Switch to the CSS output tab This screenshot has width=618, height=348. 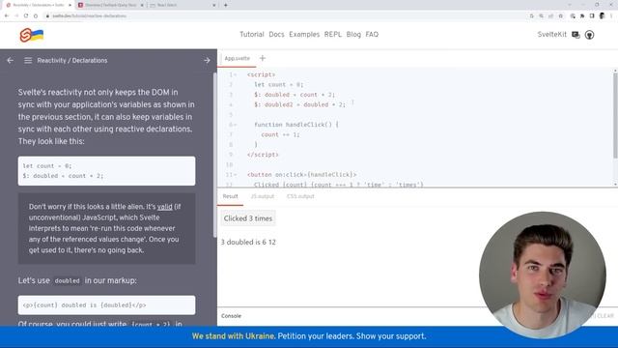pos(300,196)
